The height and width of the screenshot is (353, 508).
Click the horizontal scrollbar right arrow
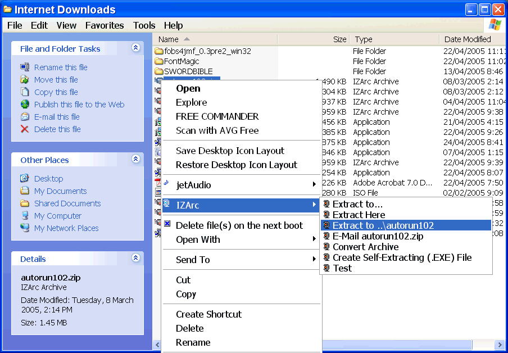point(500,344)
